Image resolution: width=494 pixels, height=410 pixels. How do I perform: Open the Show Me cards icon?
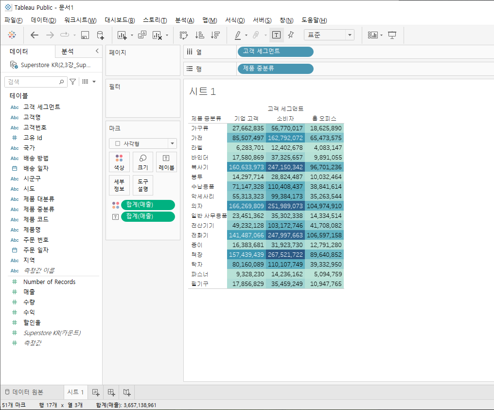coord(373,35)
